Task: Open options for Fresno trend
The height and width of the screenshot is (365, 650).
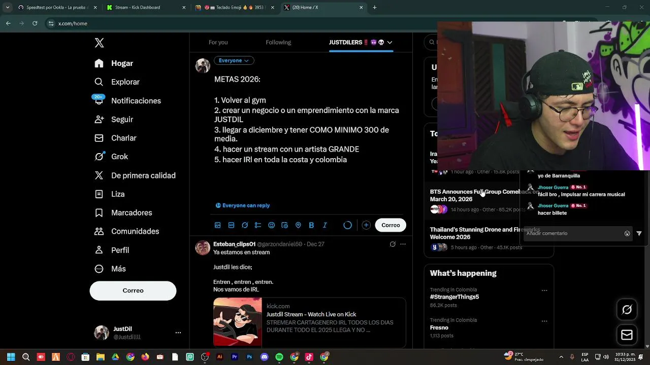Action: pos(544,321)
